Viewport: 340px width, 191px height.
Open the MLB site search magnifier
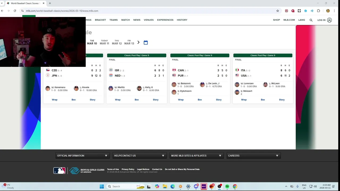click(311, 20)
